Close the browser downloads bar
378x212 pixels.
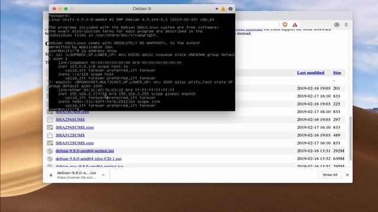point(347,175)
